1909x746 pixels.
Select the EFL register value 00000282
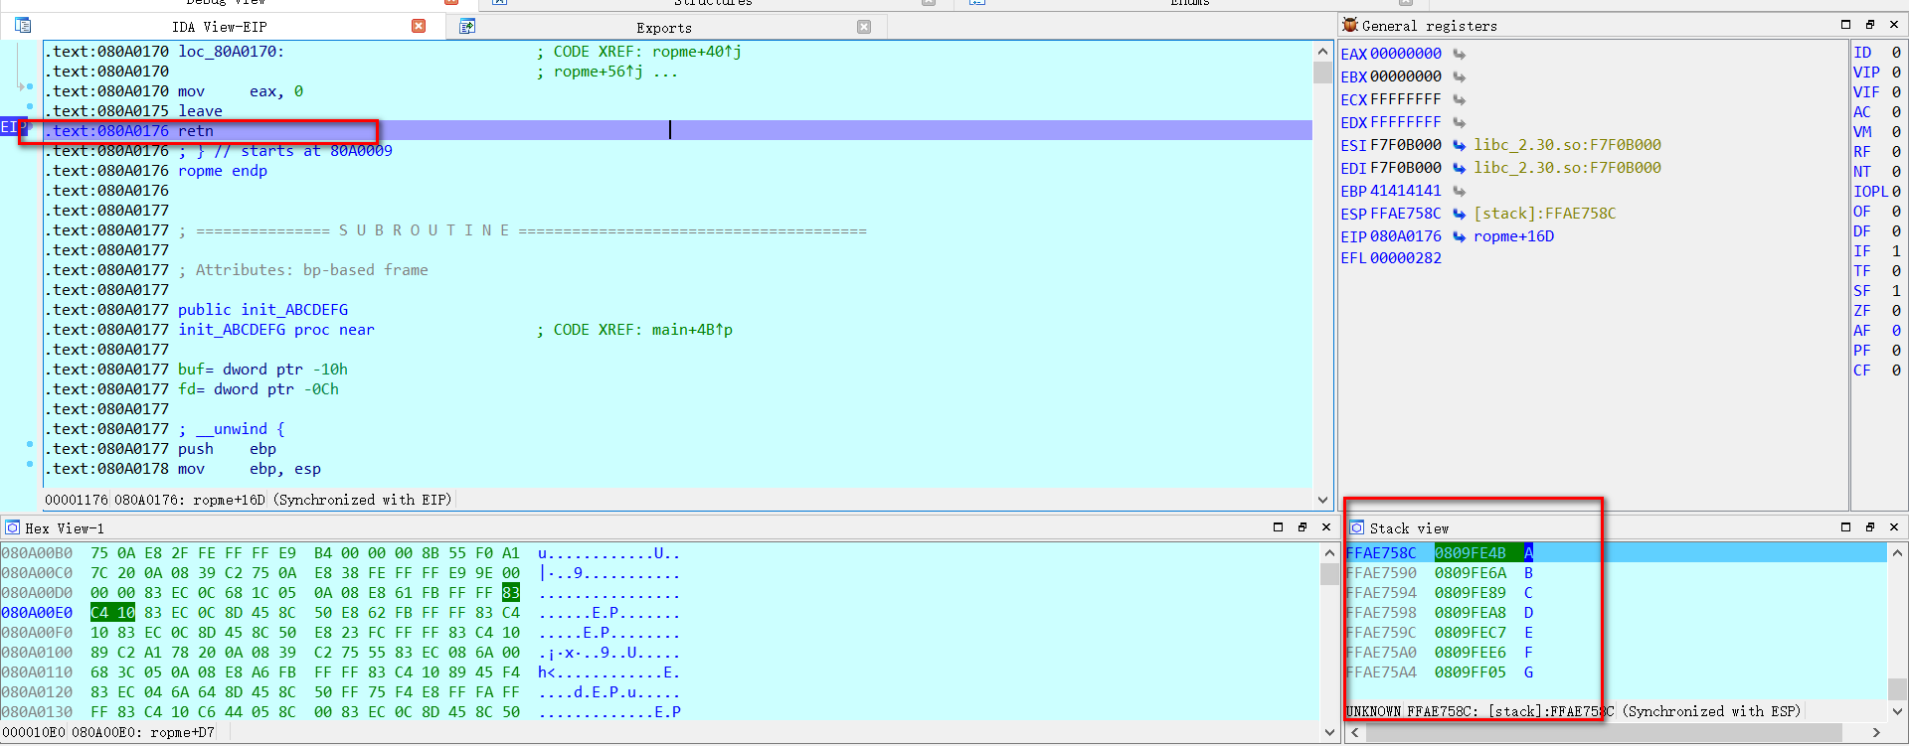[1406, 258]
